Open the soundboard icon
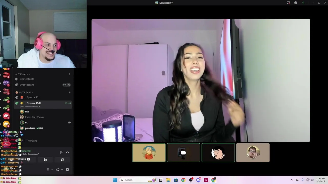The width and height of the screenshot is (328, 184). [62, 160]
